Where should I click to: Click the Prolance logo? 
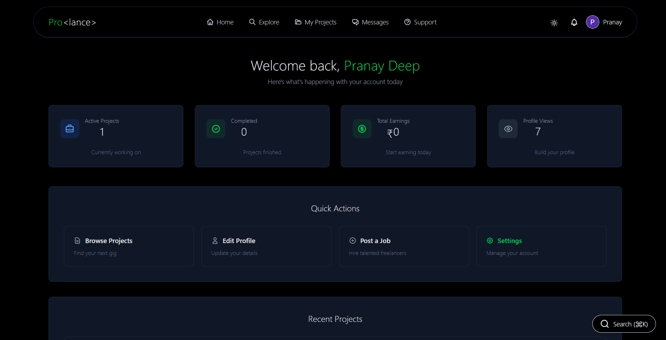coord(72,22)
